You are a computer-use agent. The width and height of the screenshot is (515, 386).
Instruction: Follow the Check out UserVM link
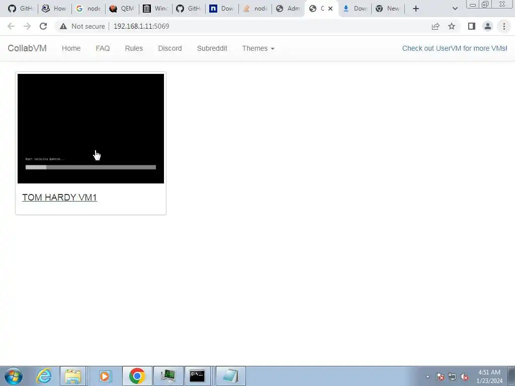[455, 48]
